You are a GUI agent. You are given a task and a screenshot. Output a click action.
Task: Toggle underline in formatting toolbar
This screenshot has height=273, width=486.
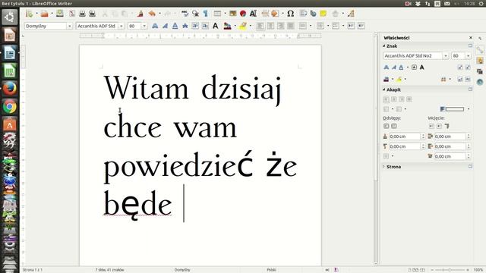(175, 26)
